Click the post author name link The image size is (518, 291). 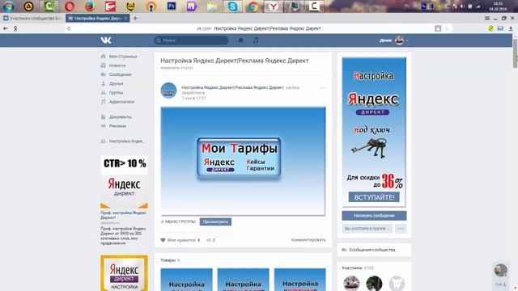[x=232, y=87]
